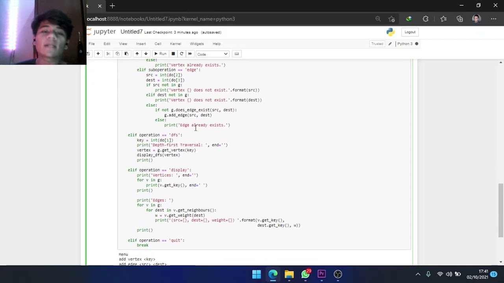The width and height of the screenshot is (504, 283).
Task: Open the Widgets menu
Action: (196, 44)
